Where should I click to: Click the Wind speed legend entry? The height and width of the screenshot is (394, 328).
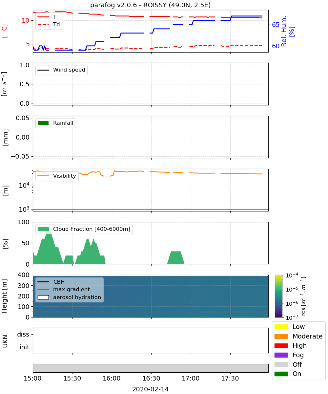(x=61, y=70)
